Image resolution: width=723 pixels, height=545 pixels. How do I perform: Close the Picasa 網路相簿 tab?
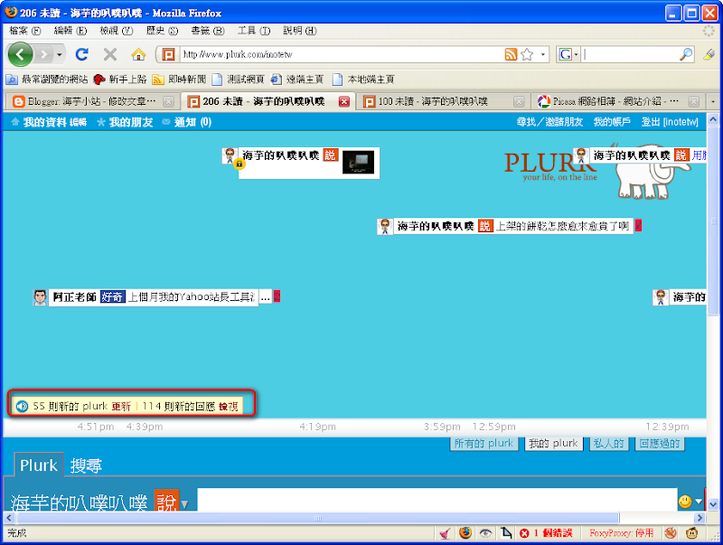pos(693,101)
